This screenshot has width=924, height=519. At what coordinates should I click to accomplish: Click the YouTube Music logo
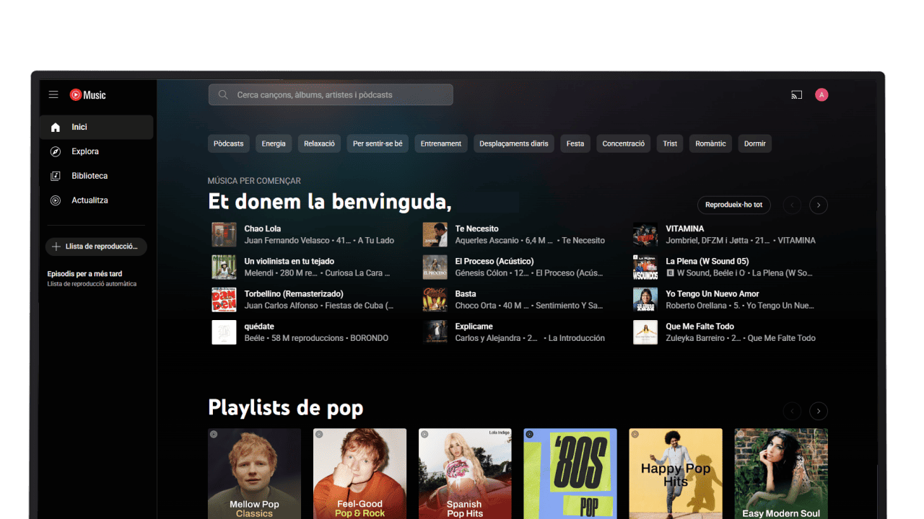tap(87, 94)
